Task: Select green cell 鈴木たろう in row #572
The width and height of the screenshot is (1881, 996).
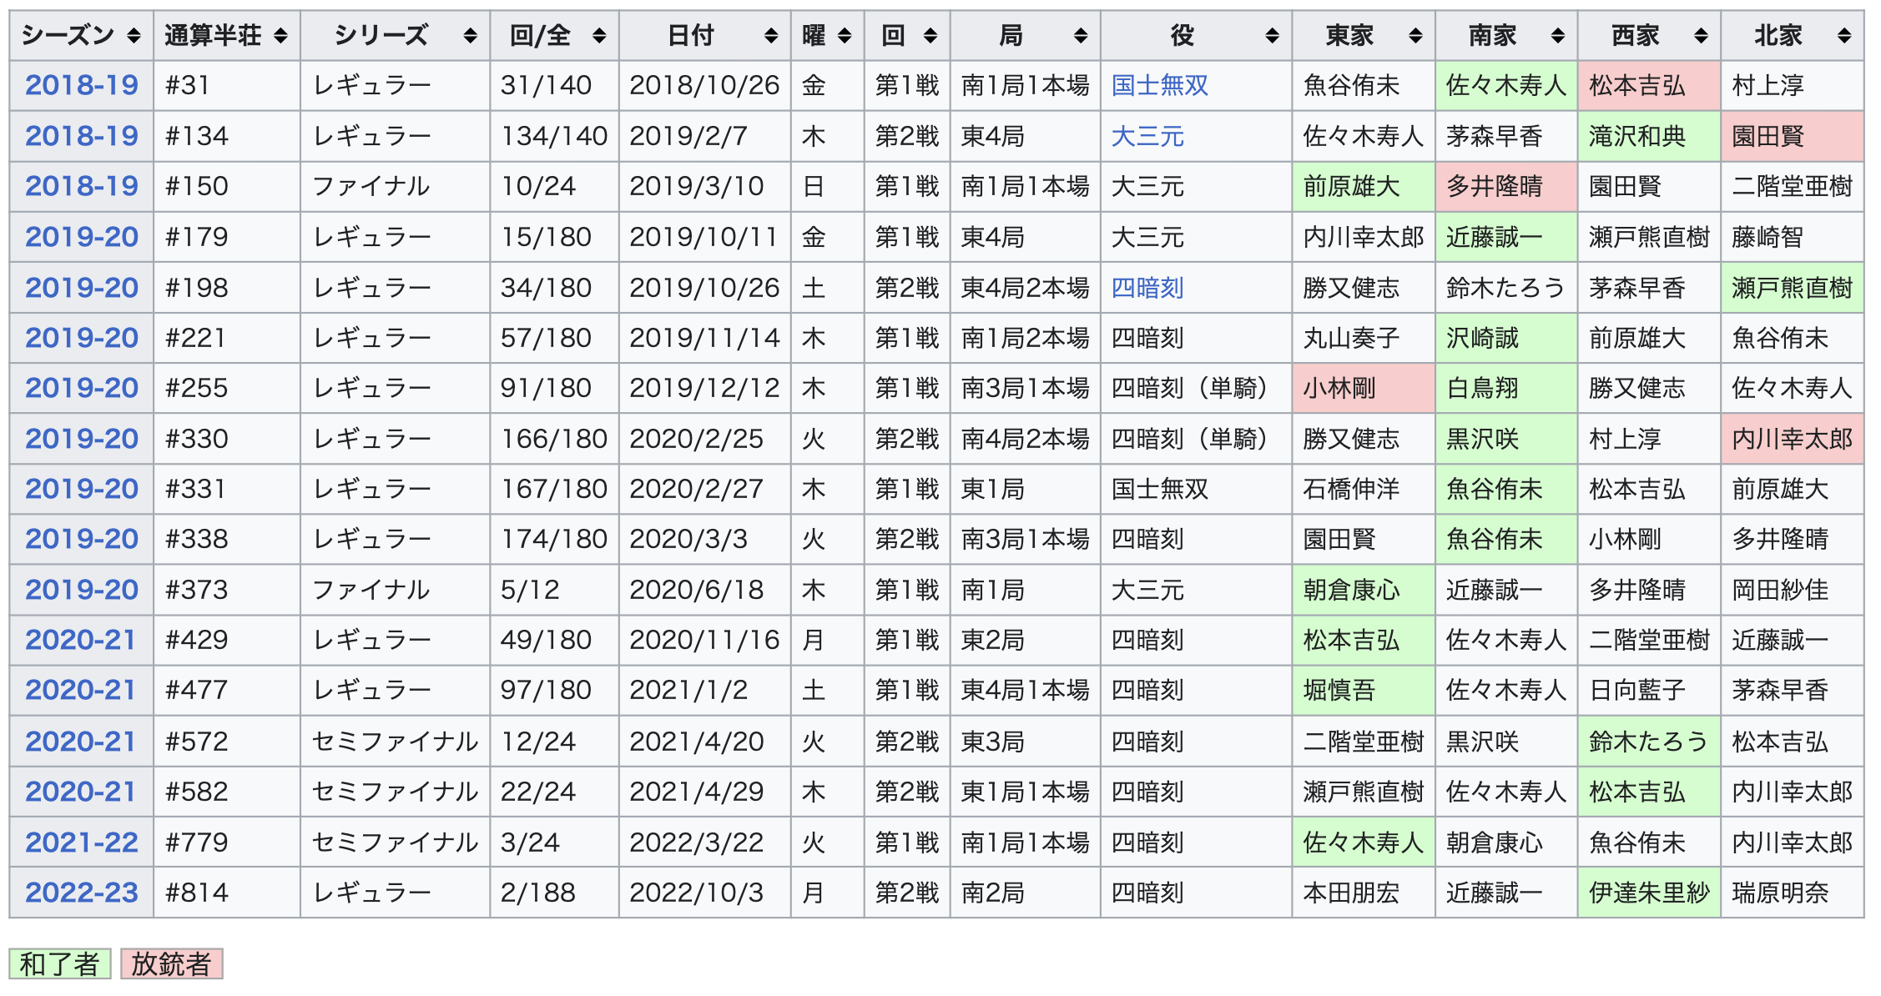Action: point(1649,742)
